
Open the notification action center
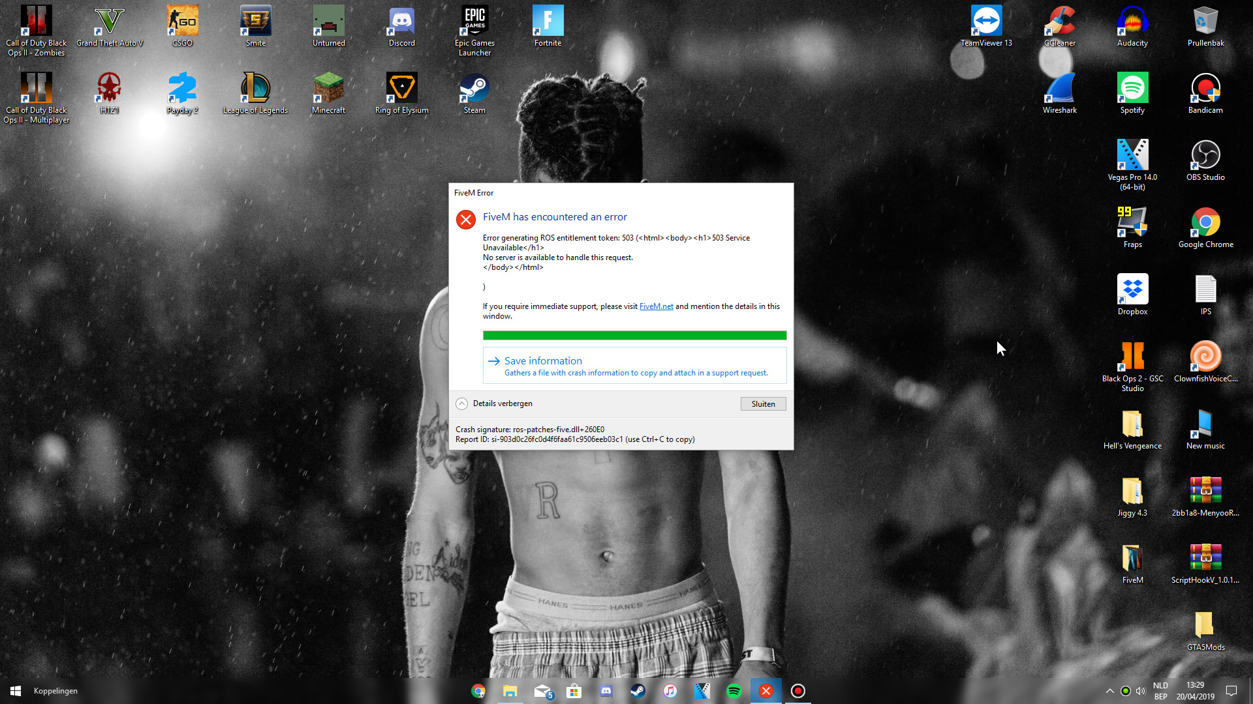(1231, 691)
